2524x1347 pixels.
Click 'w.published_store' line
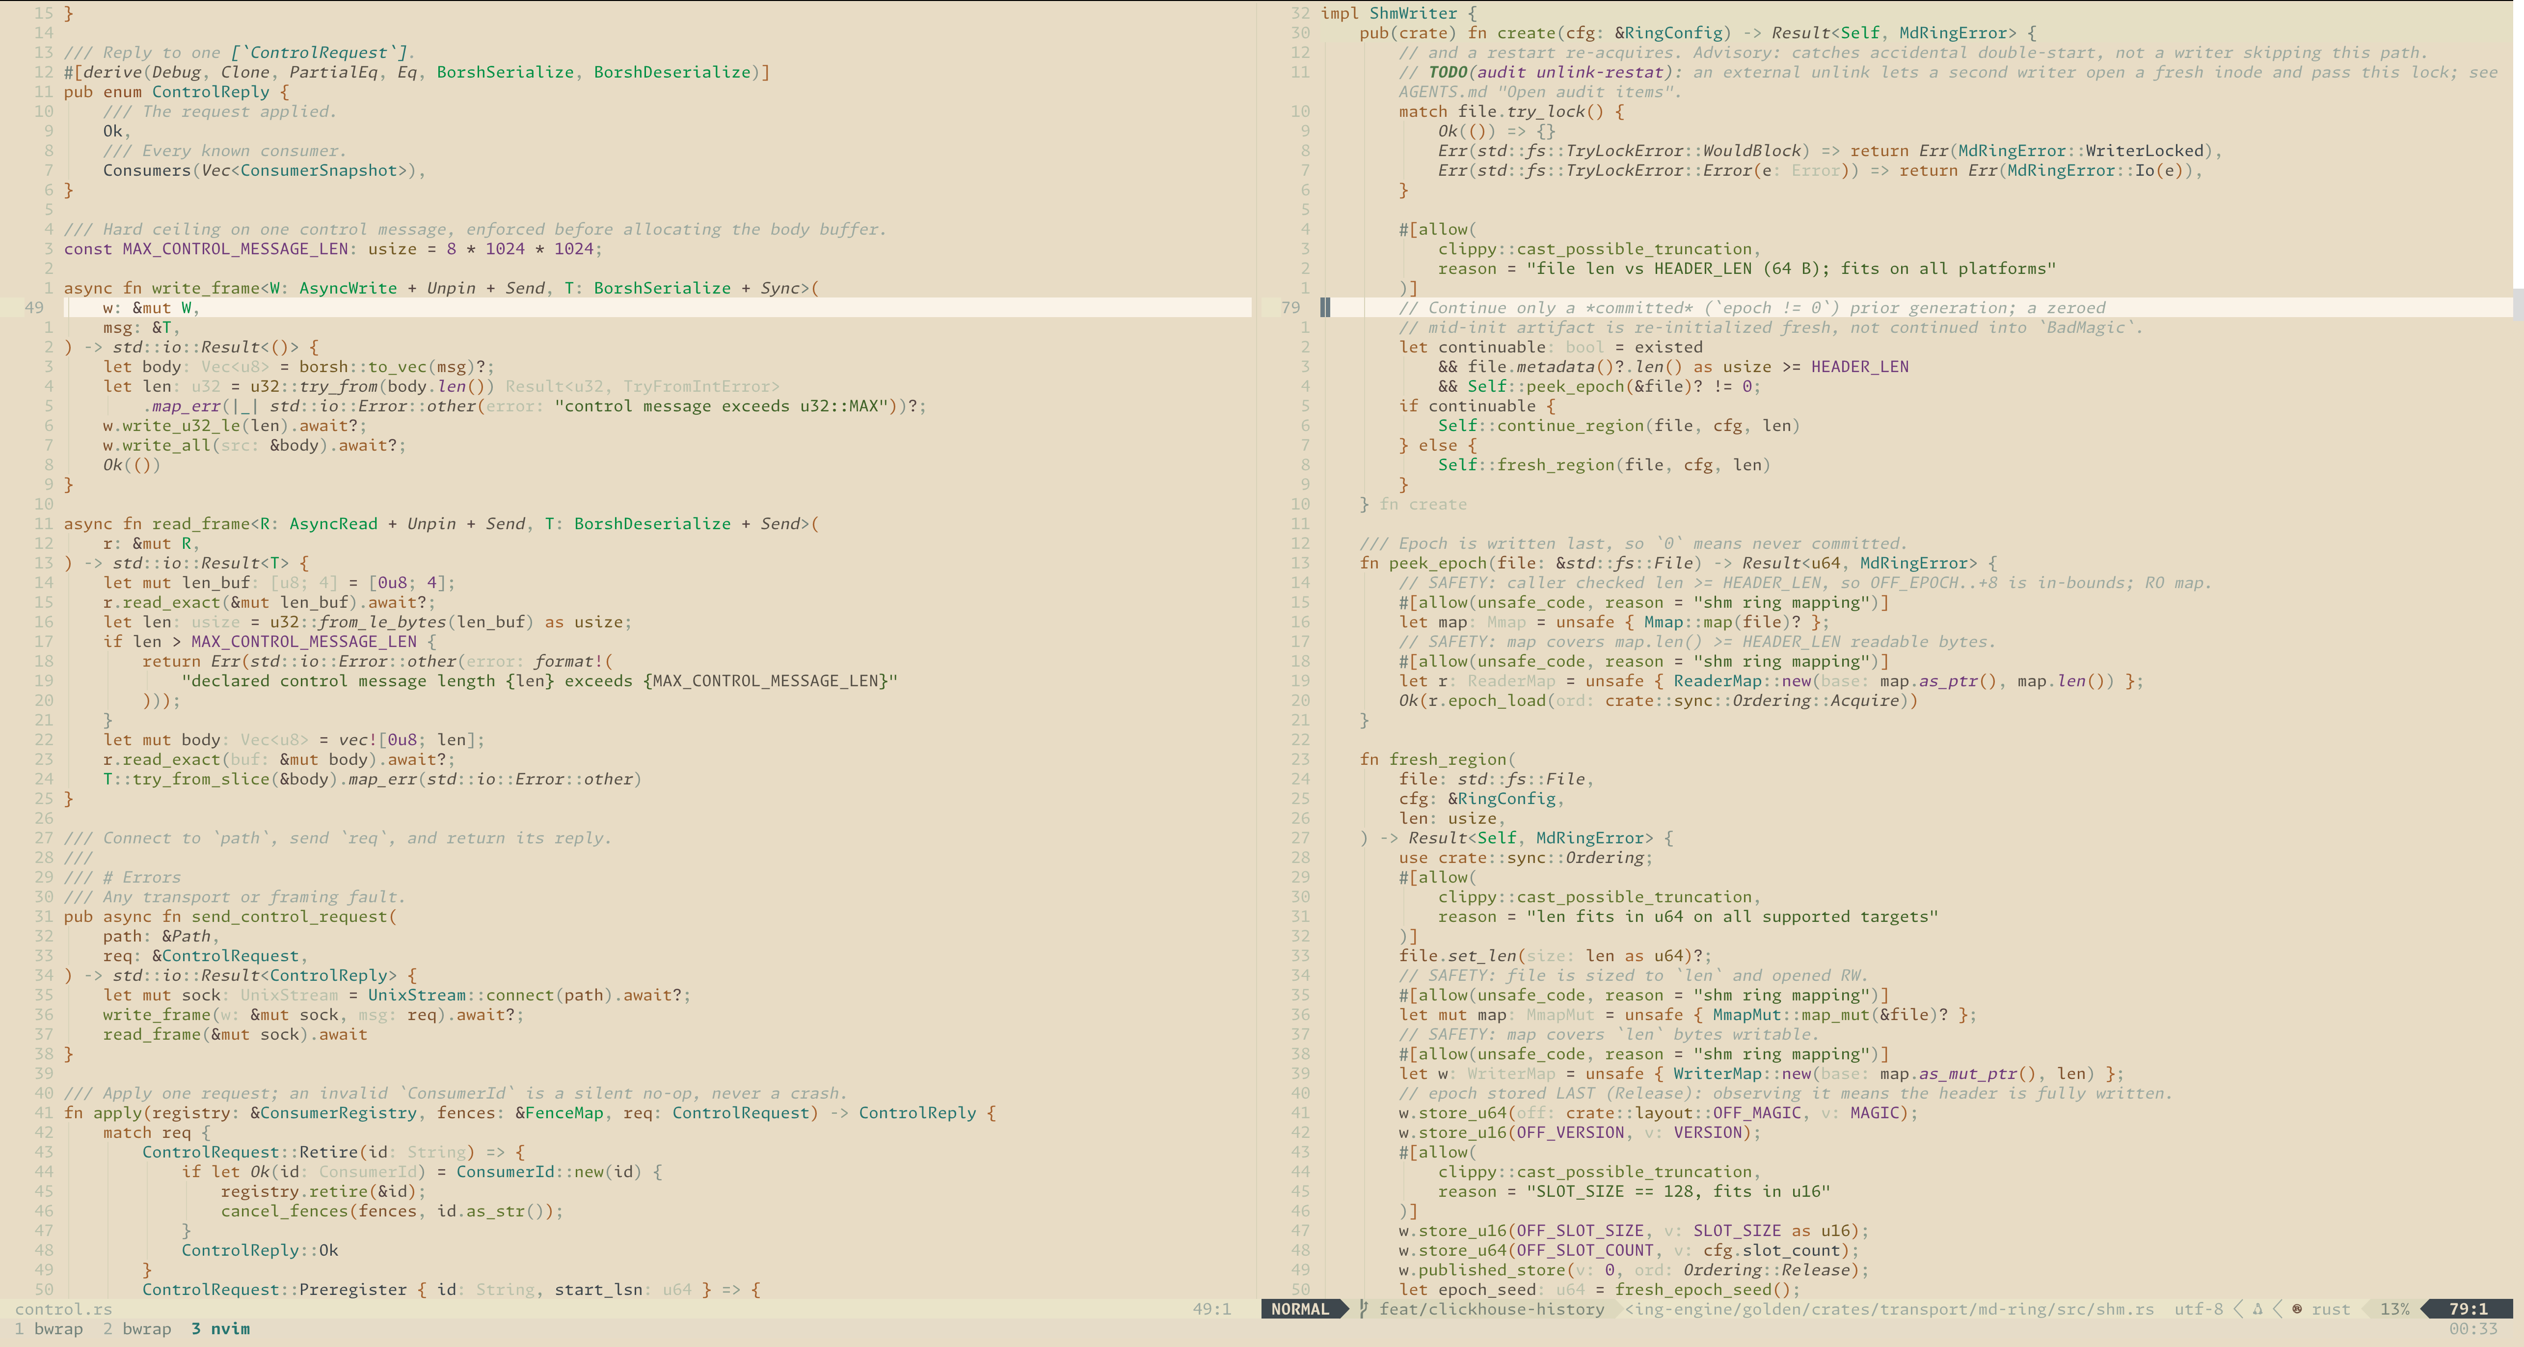(x=1634, y=1269)
